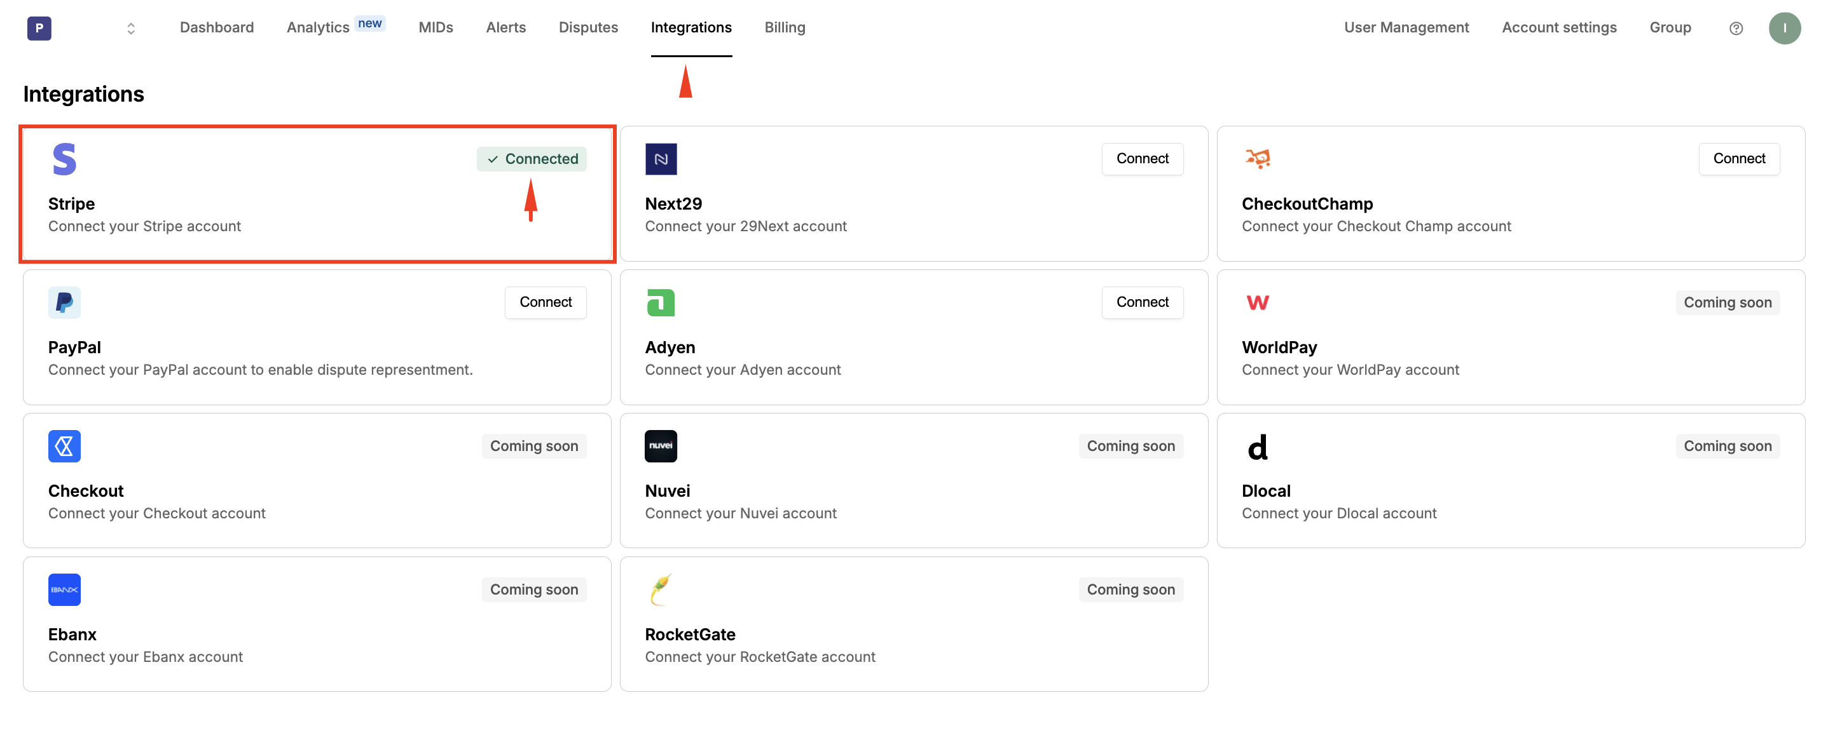Screen dimensions: 1821x747
Task: Click the Ebanx logo icon
Action: (x=64, y=589)
